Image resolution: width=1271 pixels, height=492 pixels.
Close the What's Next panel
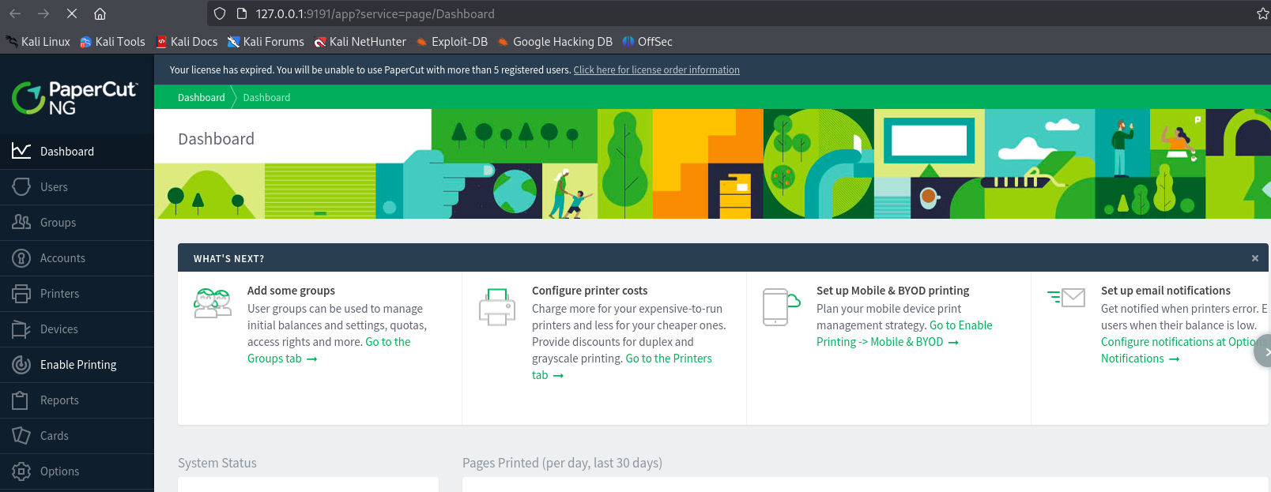pos(1254,258)
